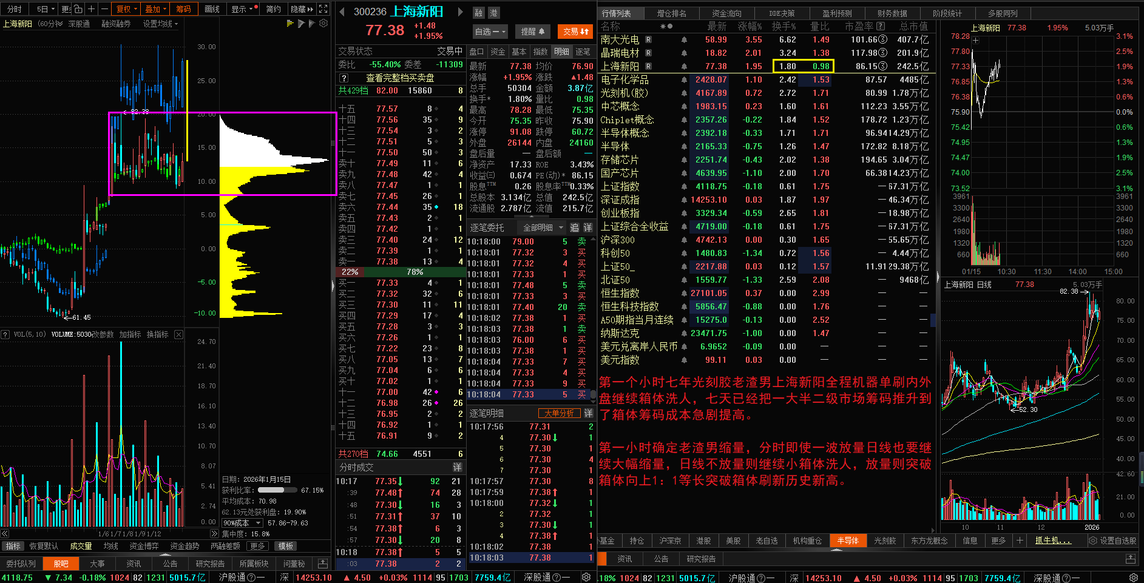Screen dimensions: 1144x583
Task: Click the pop-out icon at right of 研究报告 row
Action: tap(1130, 558)
